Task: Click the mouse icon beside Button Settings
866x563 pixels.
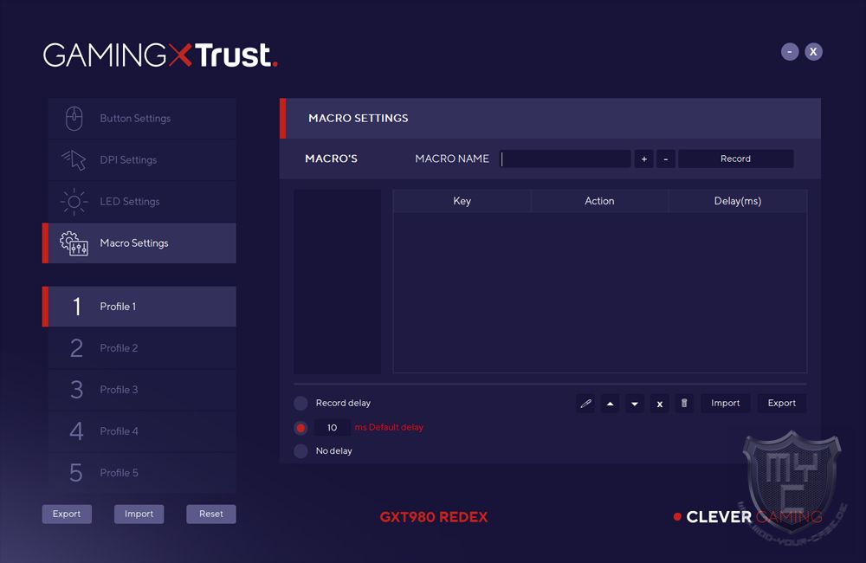Action: (74, 119)
